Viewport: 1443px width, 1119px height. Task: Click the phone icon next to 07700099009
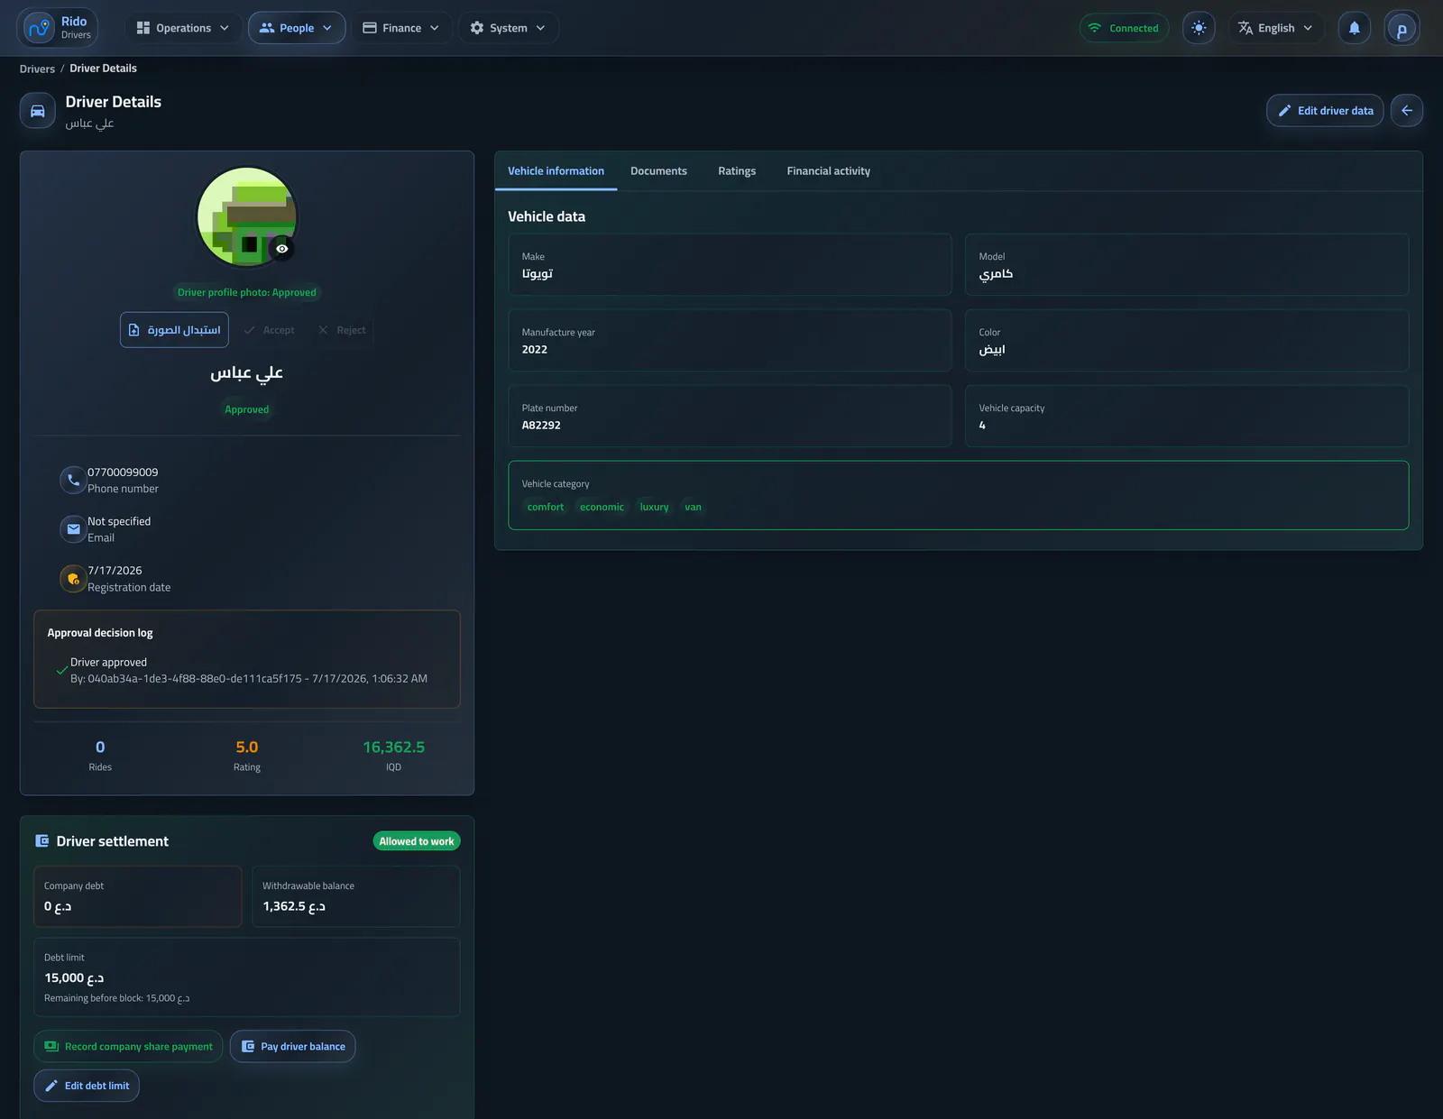73,480
